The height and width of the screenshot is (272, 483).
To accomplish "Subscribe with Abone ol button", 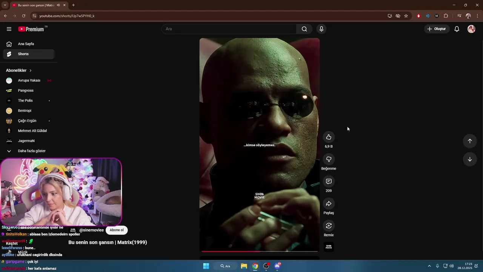I will tap(117, 230).
